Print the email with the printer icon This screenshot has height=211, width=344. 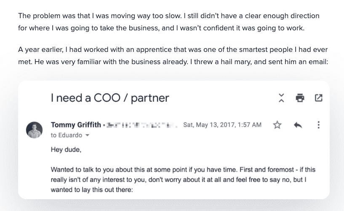pos(300,98)
